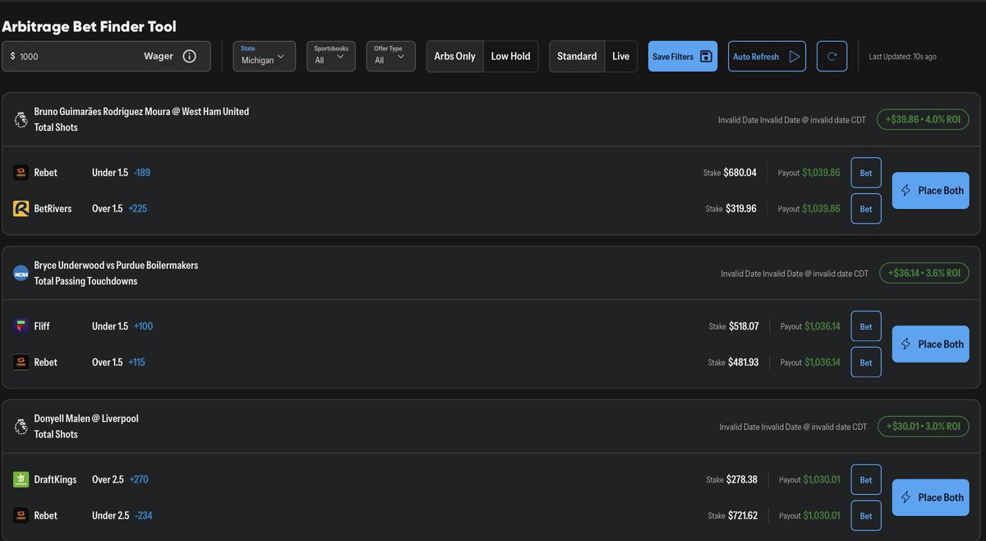Screen dimensions: 986x541
Task: Edit the wager amount field showing 1000
Action: coord(106,57)
